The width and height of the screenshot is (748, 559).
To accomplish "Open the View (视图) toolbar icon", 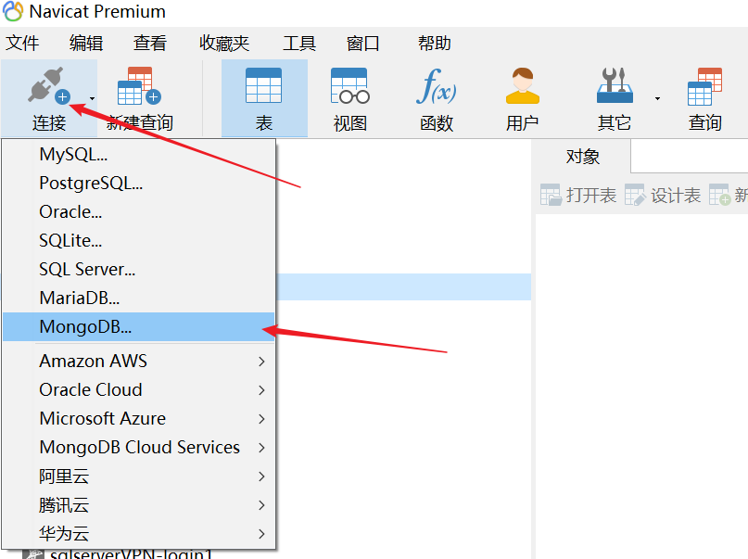I will (350, 86).
